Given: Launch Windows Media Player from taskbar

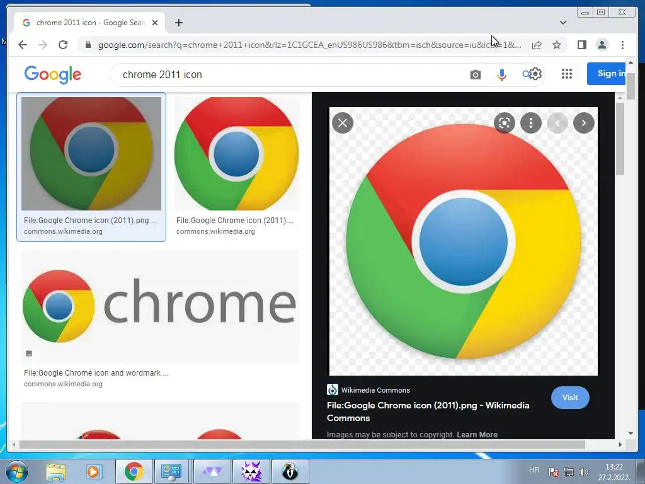Looking at the screenshot, I should pyautogui.click(x=94, y=471).
